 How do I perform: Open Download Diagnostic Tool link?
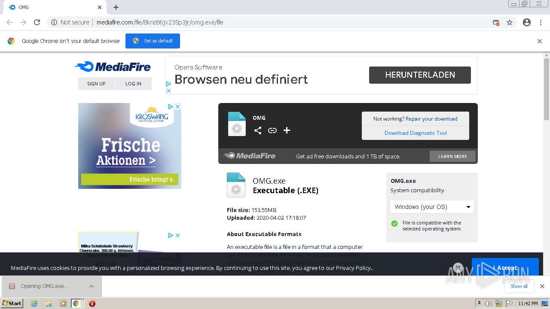(x=416, y=133)
